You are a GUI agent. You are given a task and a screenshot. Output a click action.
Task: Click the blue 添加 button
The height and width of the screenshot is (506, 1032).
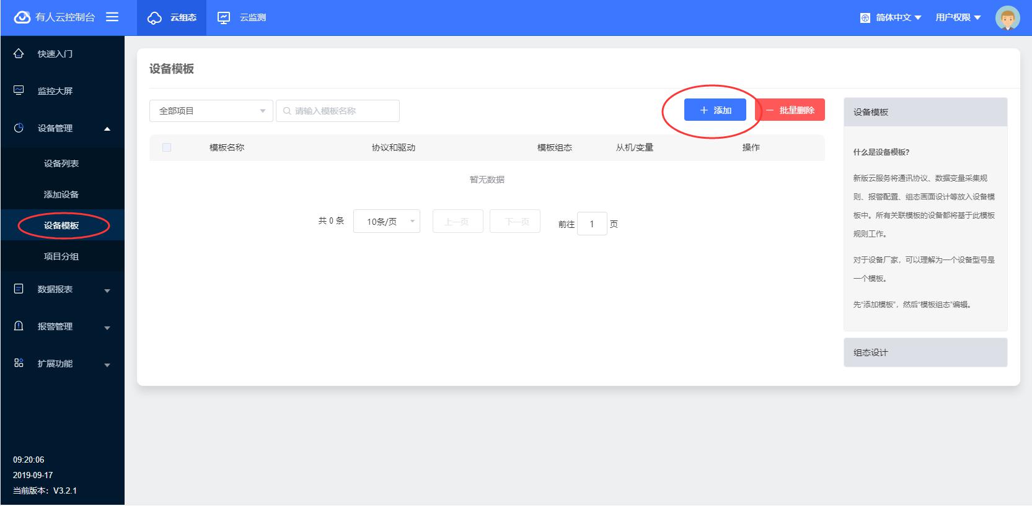715,110
